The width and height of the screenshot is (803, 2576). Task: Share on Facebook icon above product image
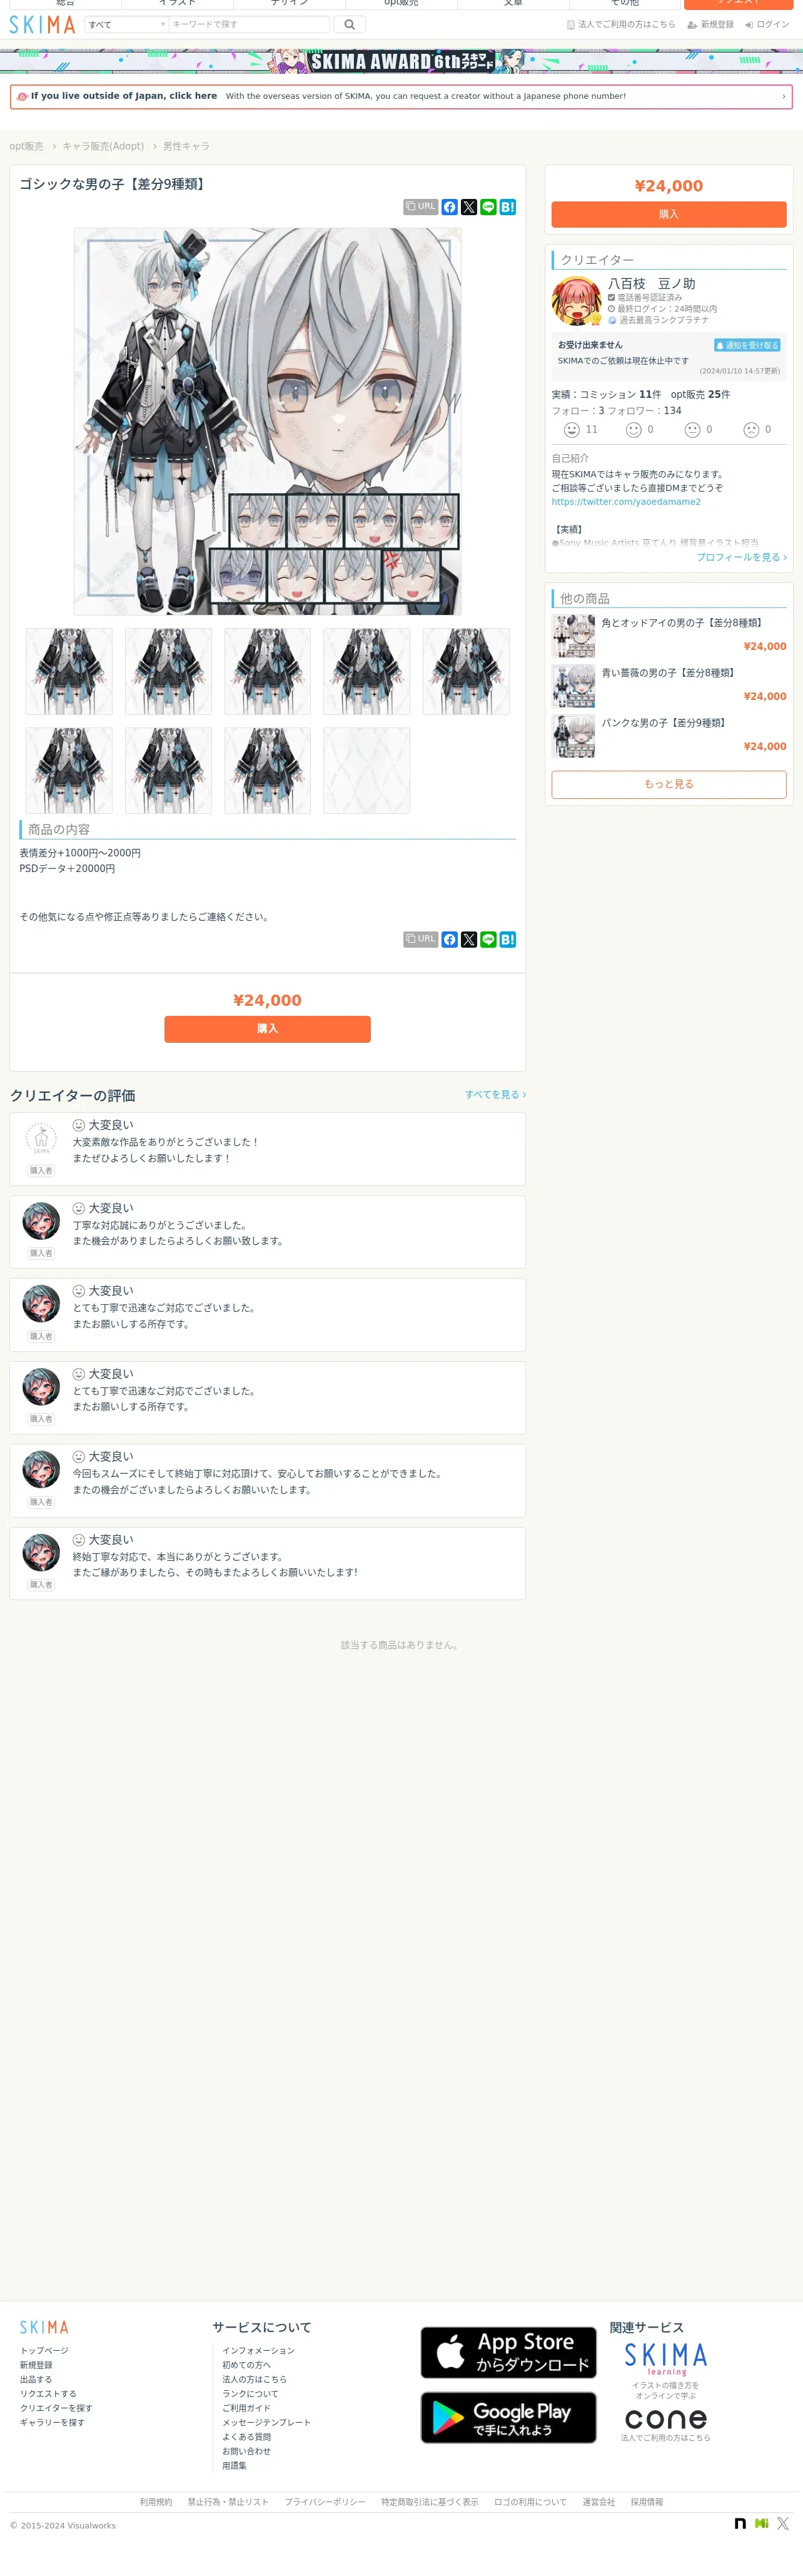coord(450,207)
